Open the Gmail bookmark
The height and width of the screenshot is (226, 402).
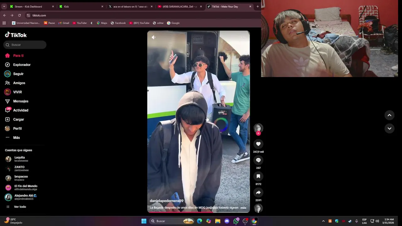click(64, 23)
